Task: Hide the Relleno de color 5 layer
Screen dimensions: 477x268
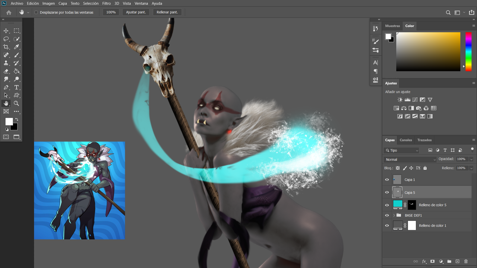Action: 387,205
